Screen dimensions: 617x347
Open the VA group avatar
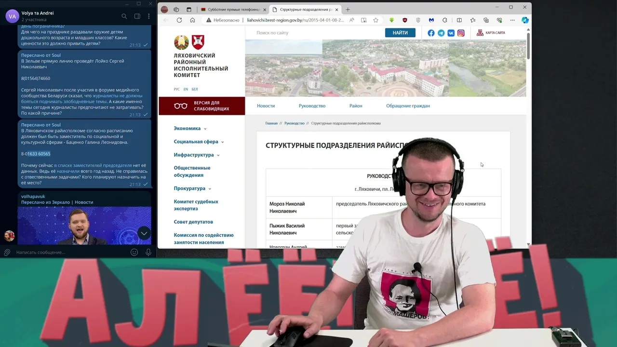pos(12,16)
